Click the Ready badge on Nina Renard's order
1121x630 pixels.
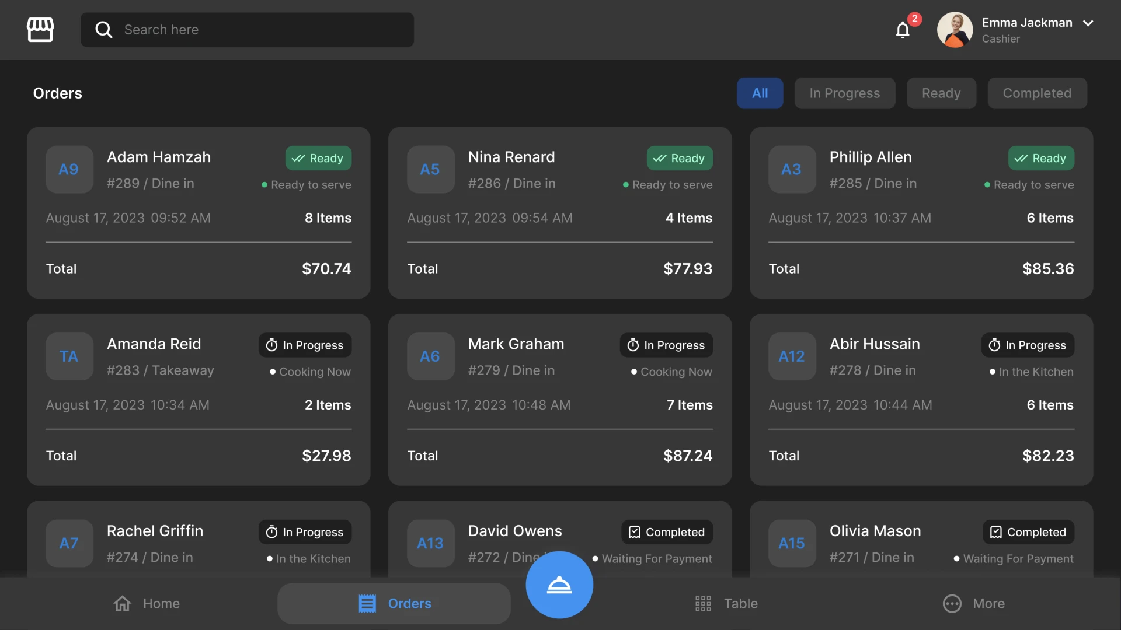pos(679,158)
